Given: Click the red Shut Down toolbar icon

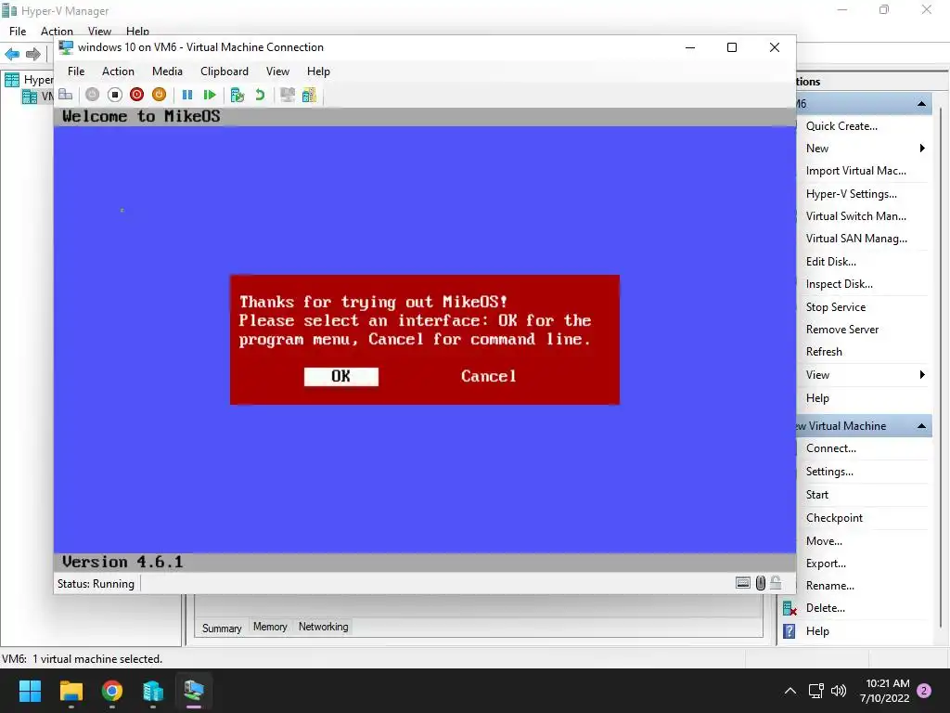Looking at the screenshot, I should [137, 95].
